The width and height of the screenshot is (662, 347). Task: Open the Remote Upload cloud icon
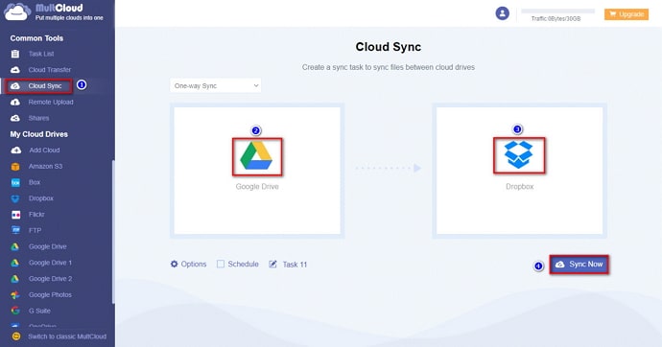pos(15,102)
